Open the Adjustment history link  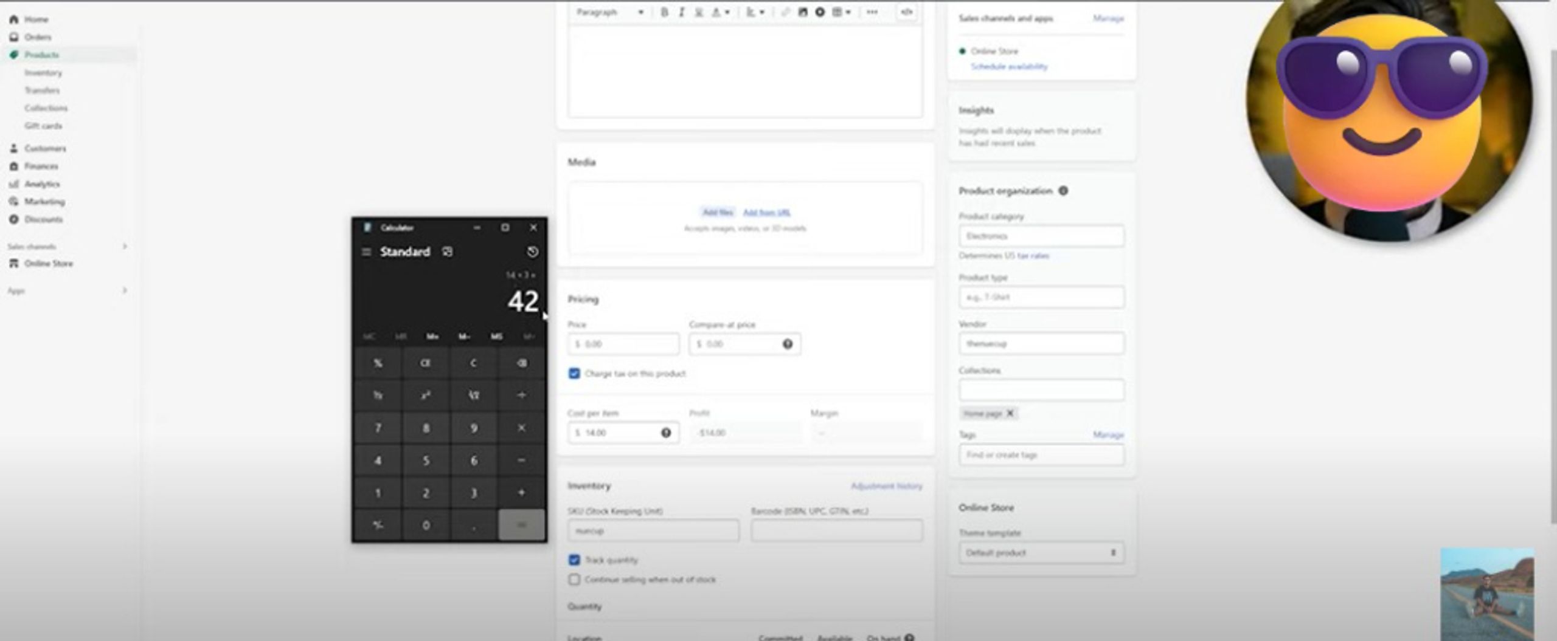coord(886,486)
